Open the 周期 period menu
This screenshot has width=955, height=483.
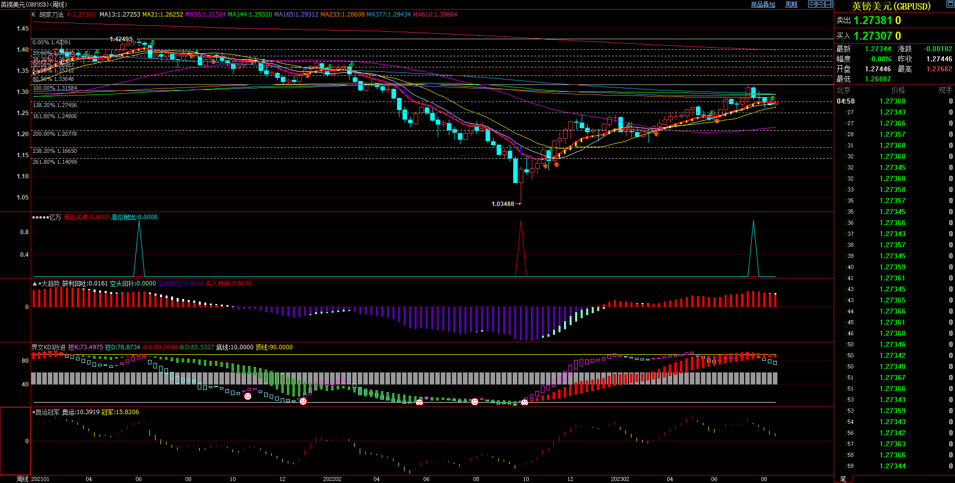[791, 5]
